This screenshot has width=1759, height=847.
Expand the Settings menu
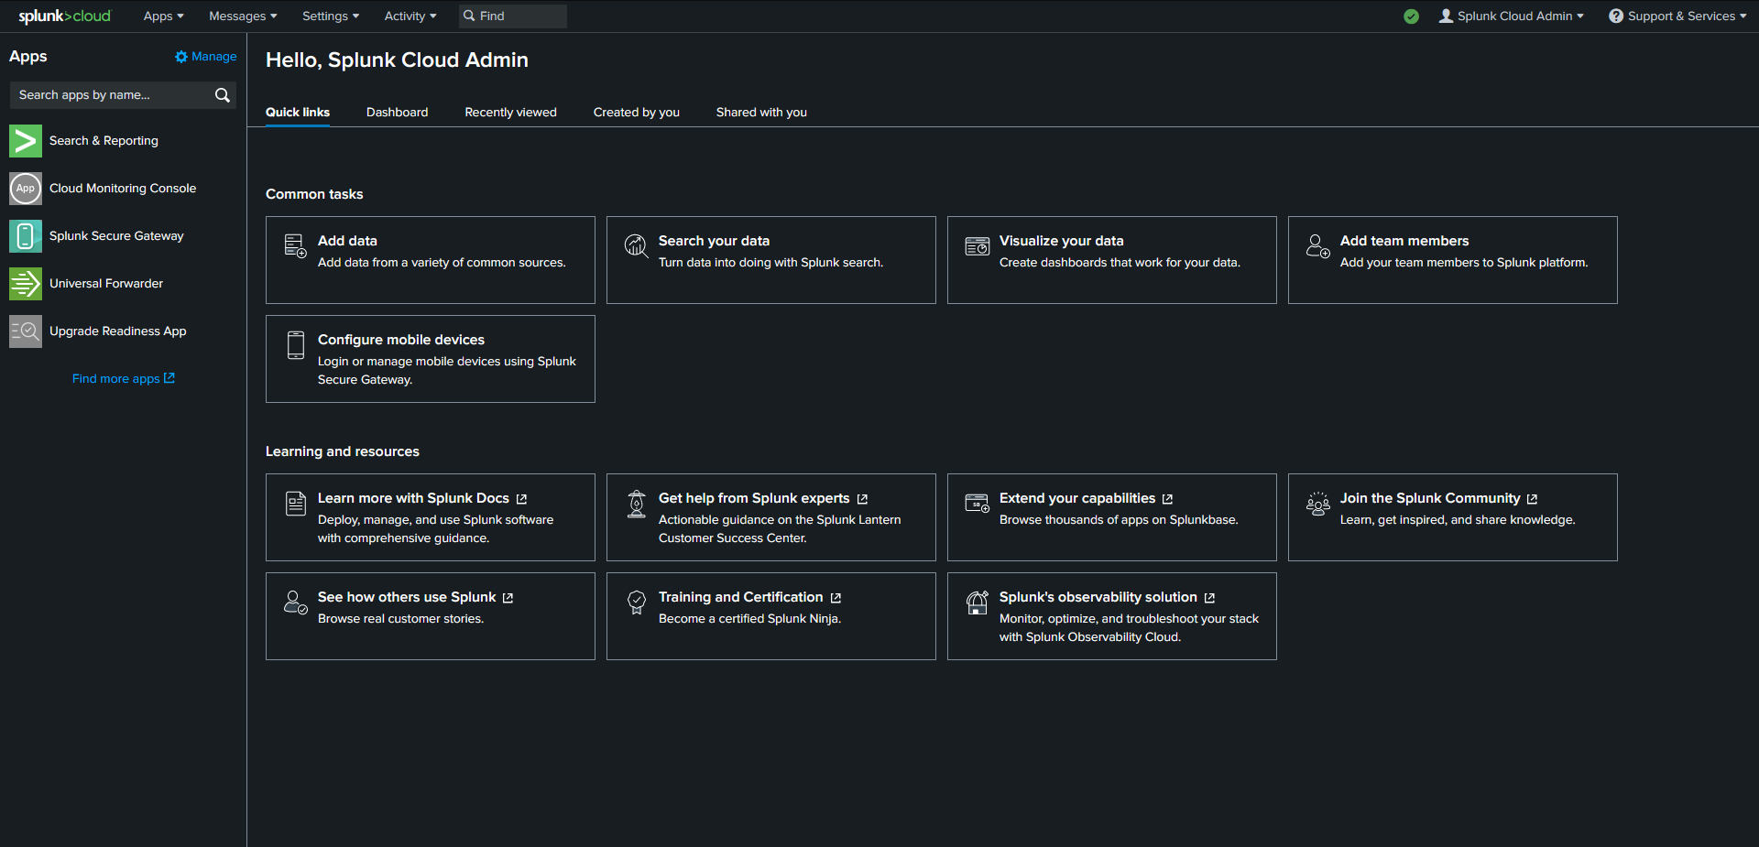click(x=330, y=16)
